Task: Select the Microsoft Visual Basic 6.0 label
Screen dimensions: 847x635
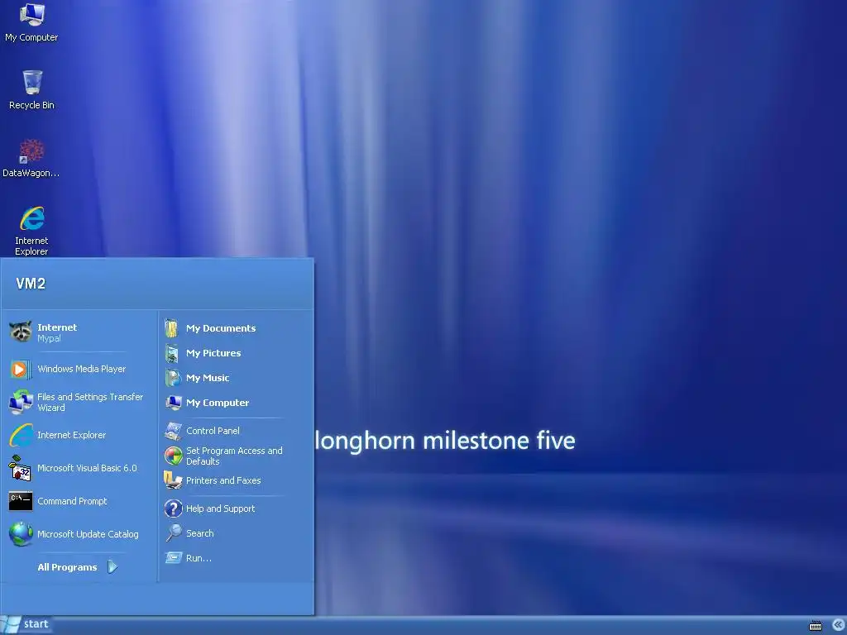Action: [87, 468]
